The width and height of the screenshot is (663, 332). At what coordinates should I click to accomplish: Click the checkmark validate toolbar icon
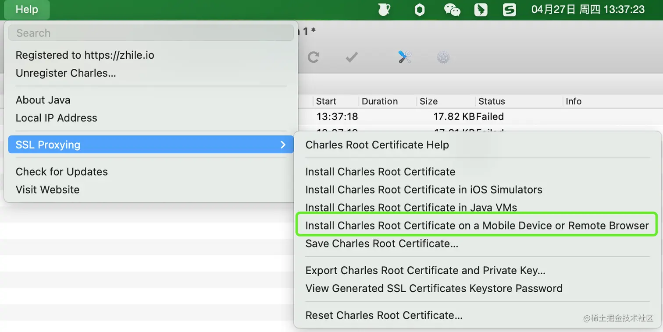click(352, 57)
